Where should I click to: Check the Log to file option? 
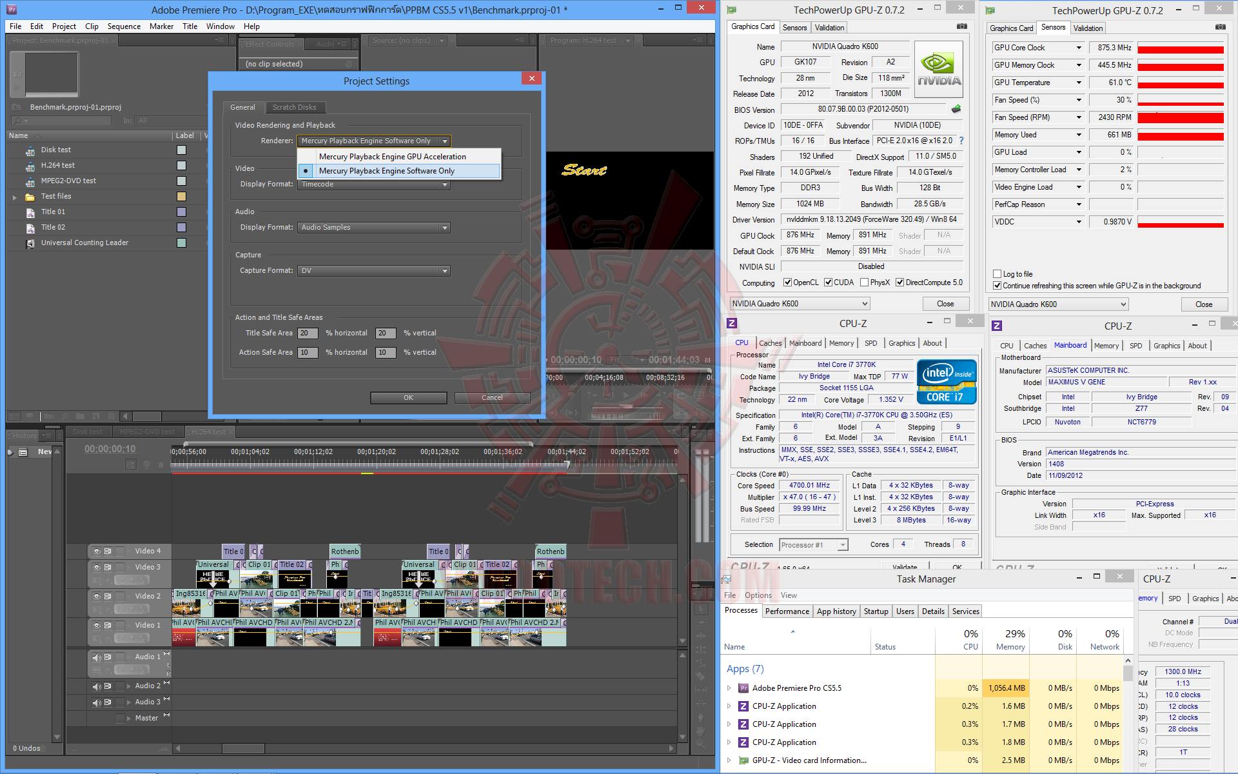(x=997, y=274)
